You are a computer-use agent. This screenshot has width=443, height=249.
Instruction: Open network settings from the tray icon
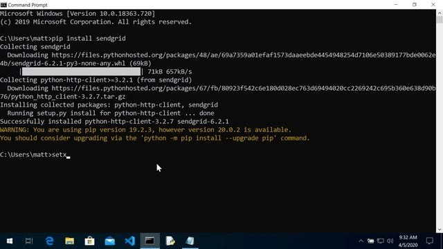tap(381, 241)
